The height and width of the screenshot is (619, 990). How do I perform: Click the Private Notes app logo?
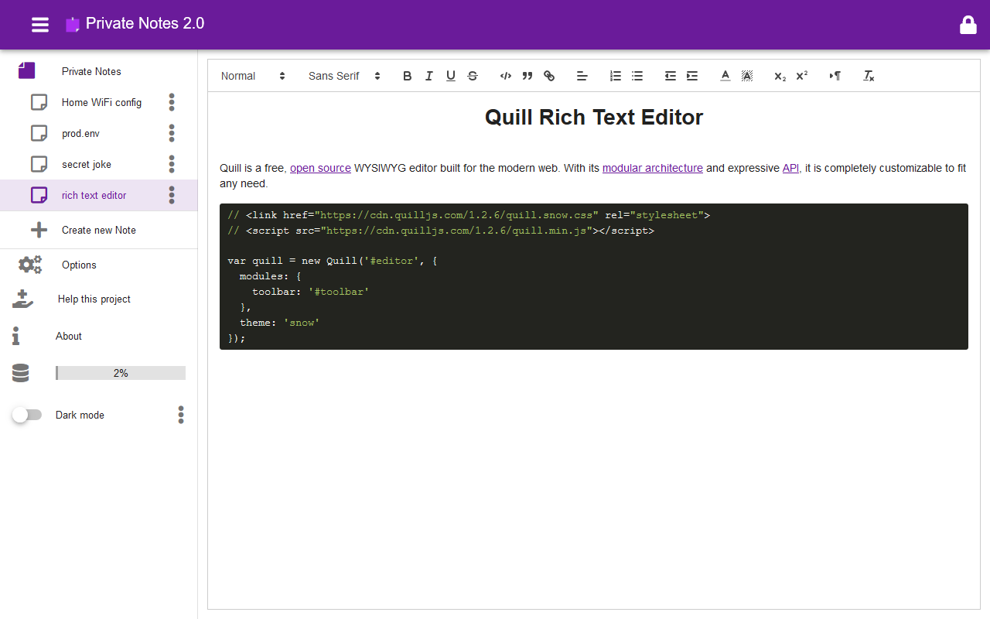(x=73, y=25)
